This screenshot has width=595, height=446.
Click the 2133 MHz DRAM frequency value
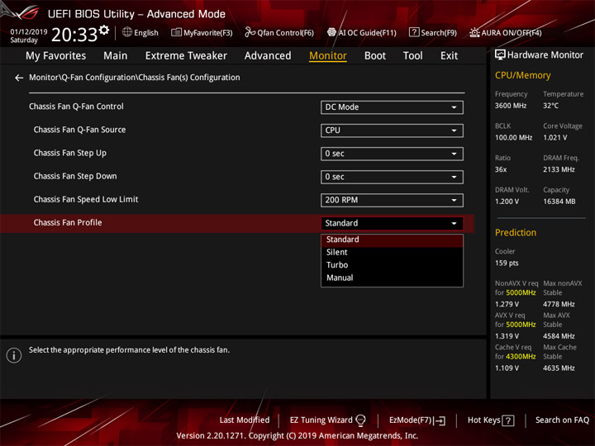pyautogui.click(x=559, y=169)
